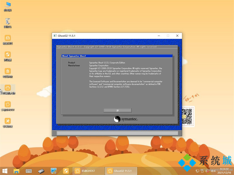Click the 'Manufacturer' label in the dialog
Image resolution: width=234 pixels, height=175 pixels.
coord(74,65)
